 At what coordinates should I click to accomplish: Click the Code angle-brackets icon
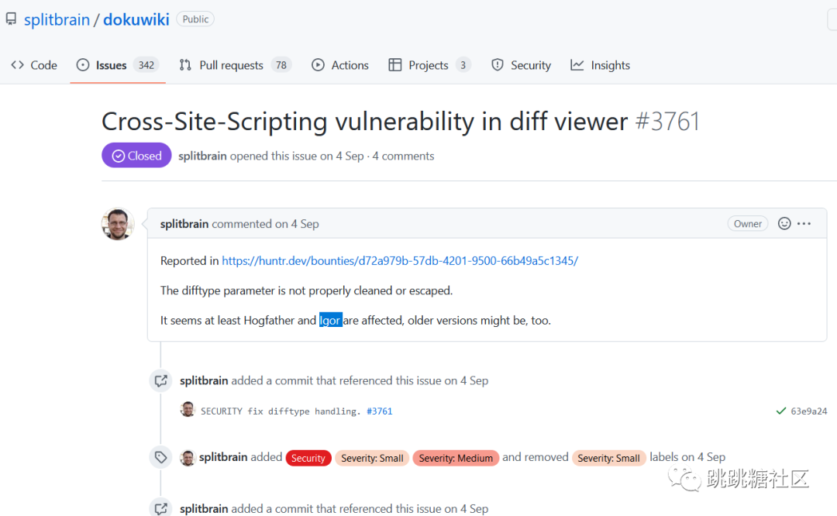point(18,65)
